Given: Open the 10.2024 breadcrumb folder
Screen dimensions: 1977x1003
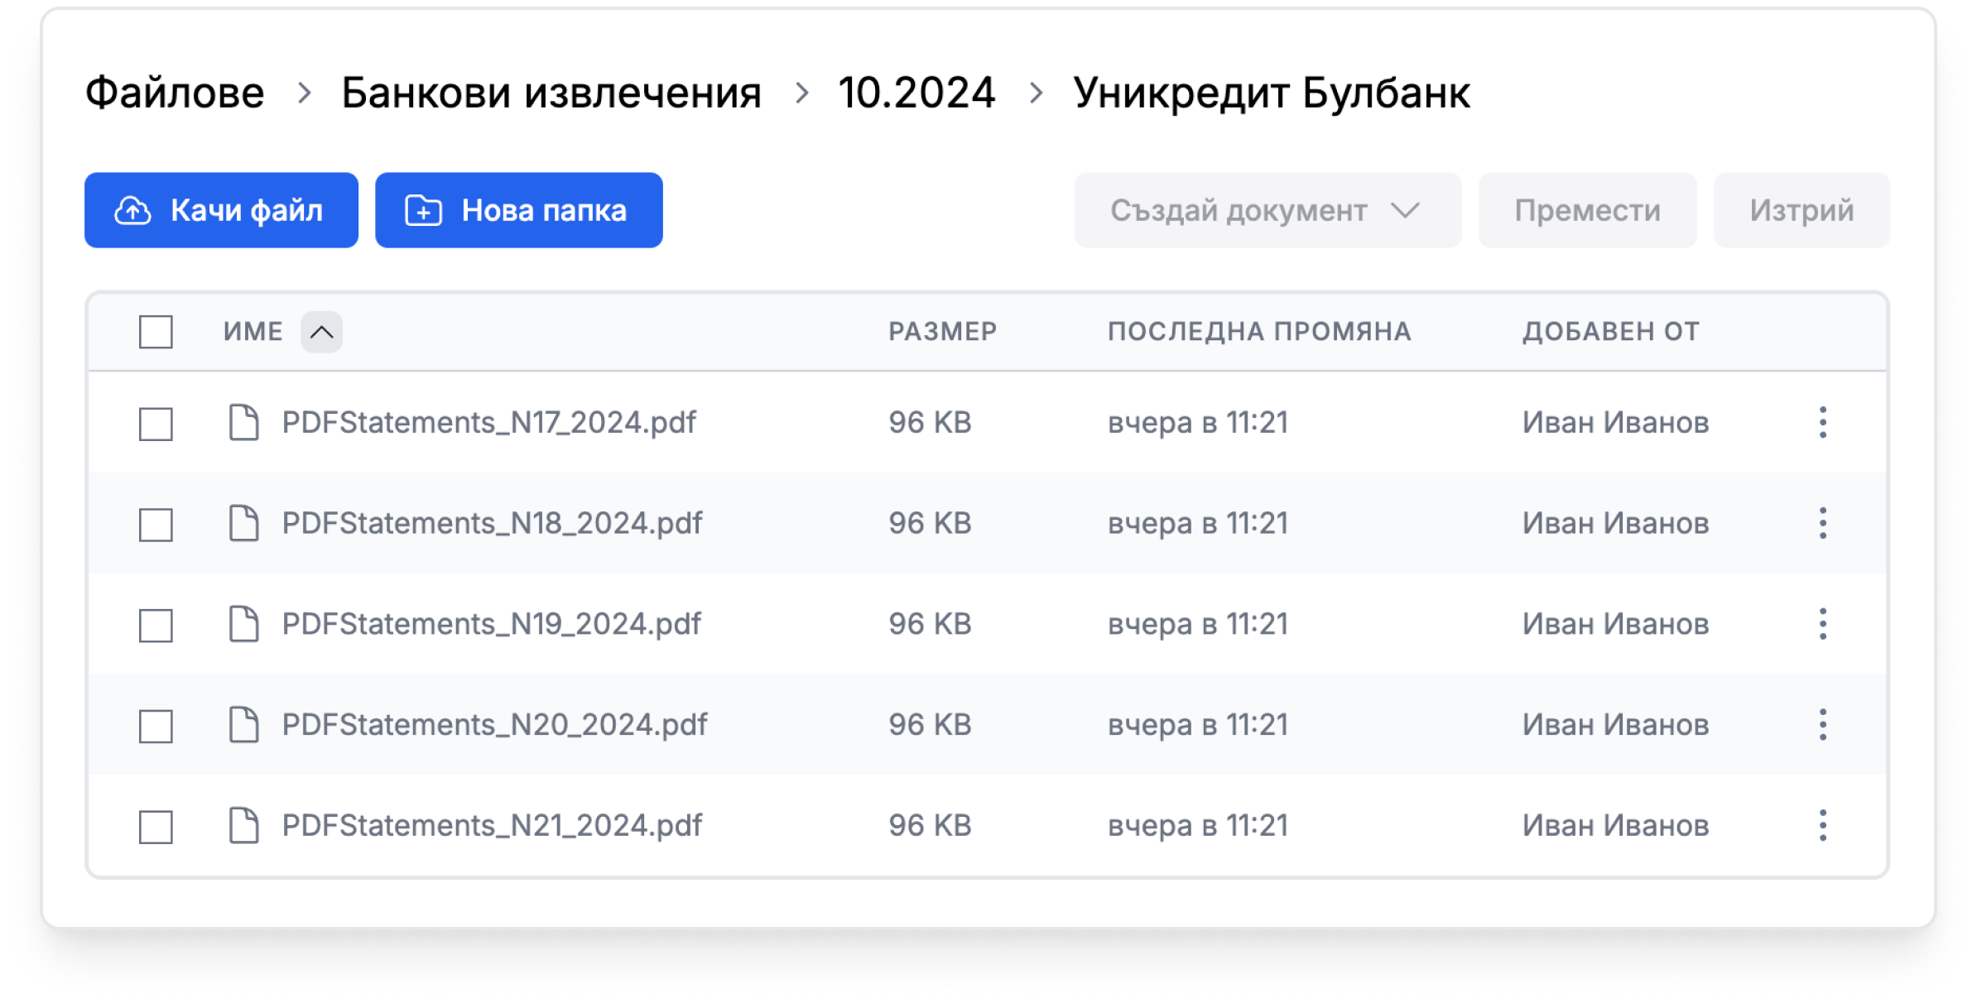Looking at the screenshot, I should pyautogui.click(x=916, y=93).
